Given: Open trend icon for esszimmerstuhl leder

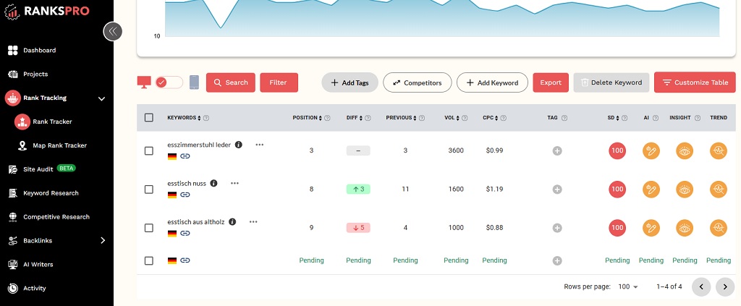Looking at the screenshot, I should tap(719, 151).
